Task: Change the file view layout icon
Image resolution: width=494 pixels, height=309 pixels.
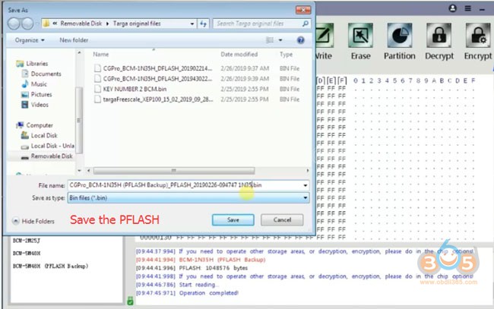Action: point(270,40)
